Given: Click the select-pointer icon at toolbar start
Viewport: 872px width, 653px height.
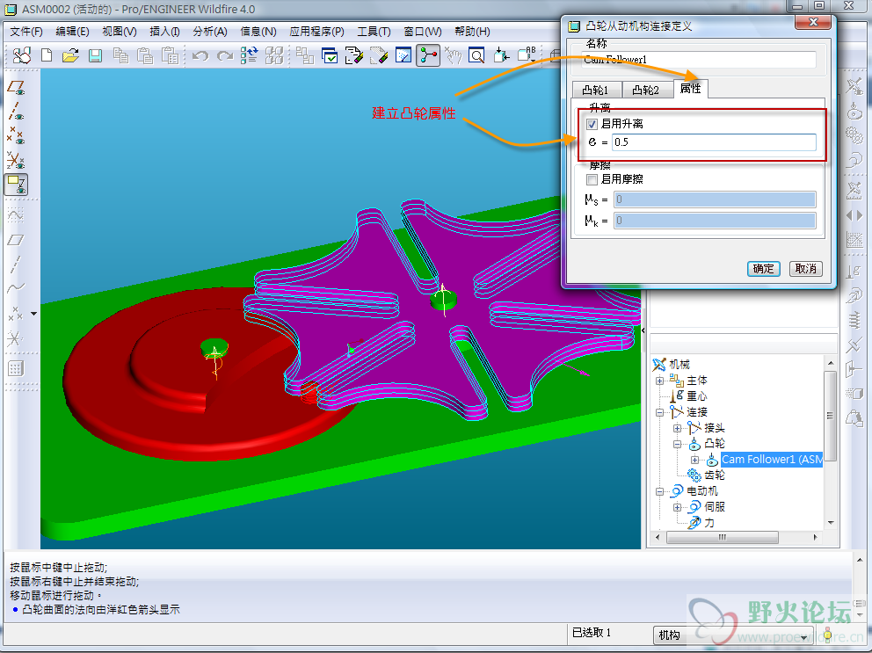Looking at the screenshot, I should [x=22, y=55].
